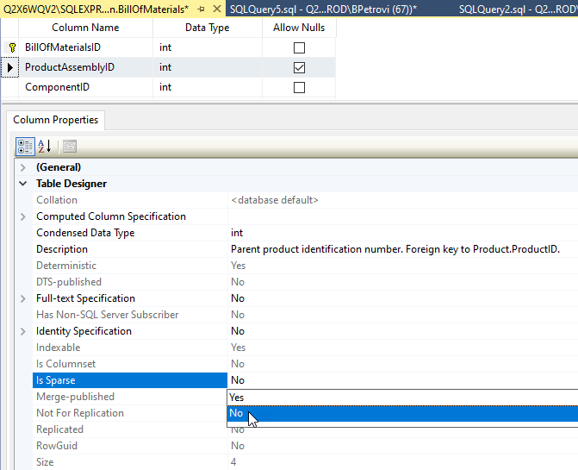Image resolution: width=578 pixels, height=470 pixels.
Task: Toggle Allow Nulls for BillOfMaterialsID
Action: click(x=299, y=47)
